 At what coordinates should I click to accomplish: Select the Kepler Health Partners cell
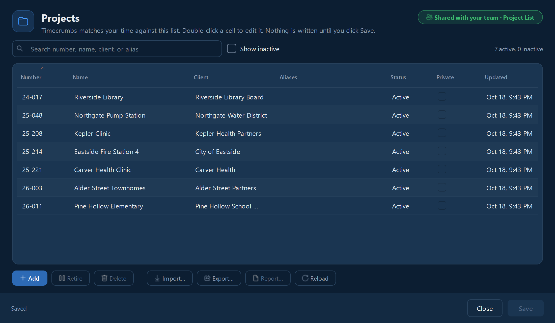(228, 133)
